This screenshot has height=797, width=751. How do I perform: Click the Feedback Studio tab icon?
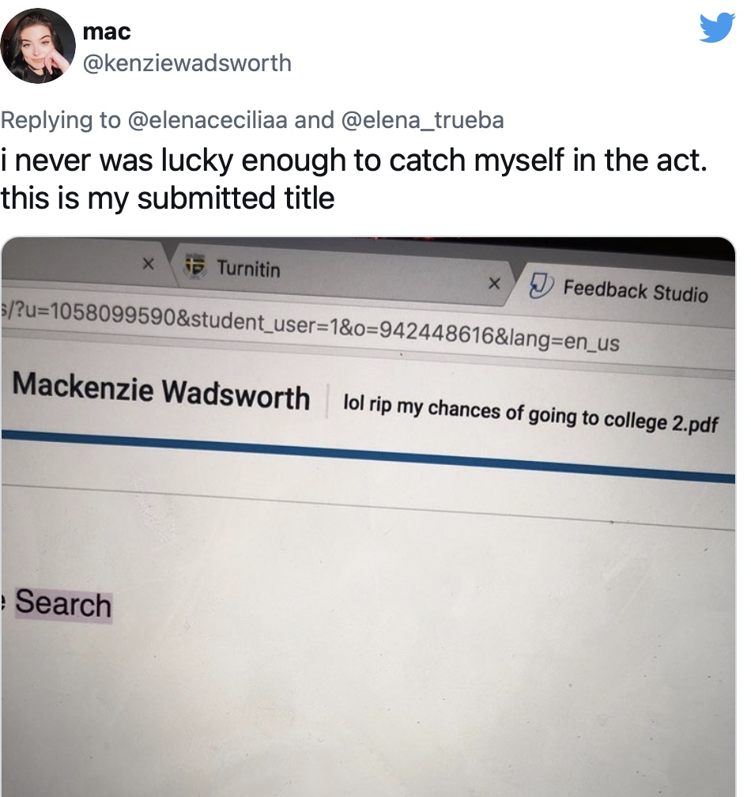[x=541, y=285]
